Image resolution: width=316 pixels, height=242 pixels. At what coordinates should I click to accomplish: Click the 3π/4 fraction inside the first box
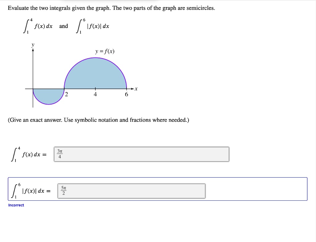pyautogui.click(x=60, y=154)
